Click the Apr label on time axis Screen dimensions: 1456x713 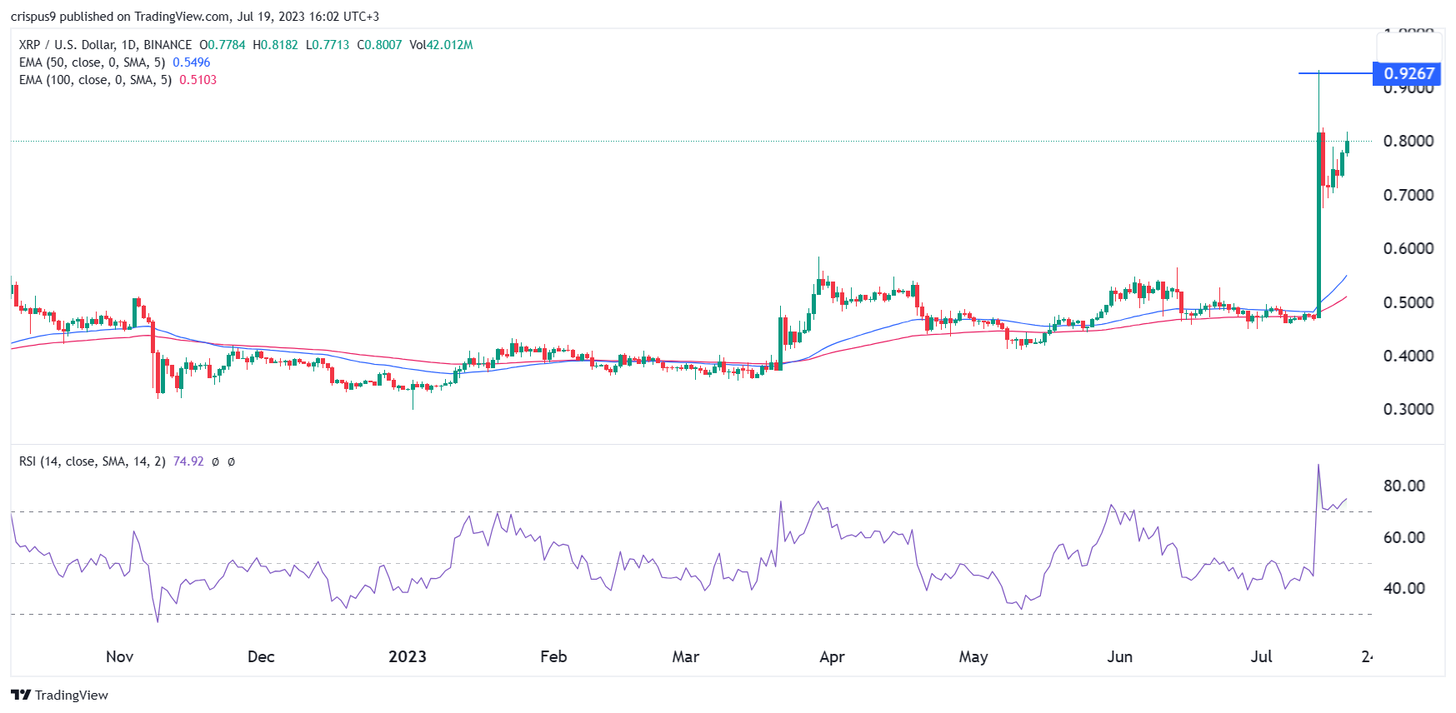tap(832, 656)
